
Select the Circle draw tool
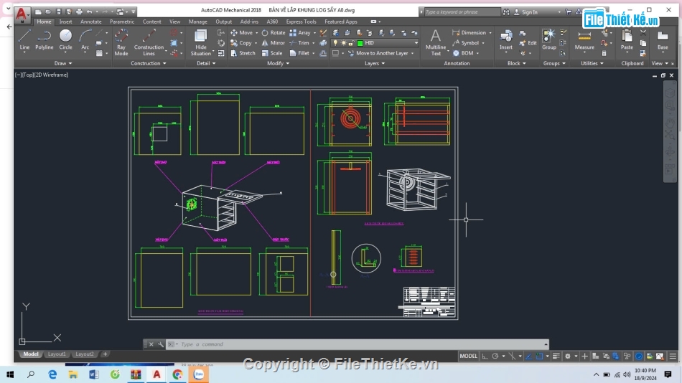(65, 40)
